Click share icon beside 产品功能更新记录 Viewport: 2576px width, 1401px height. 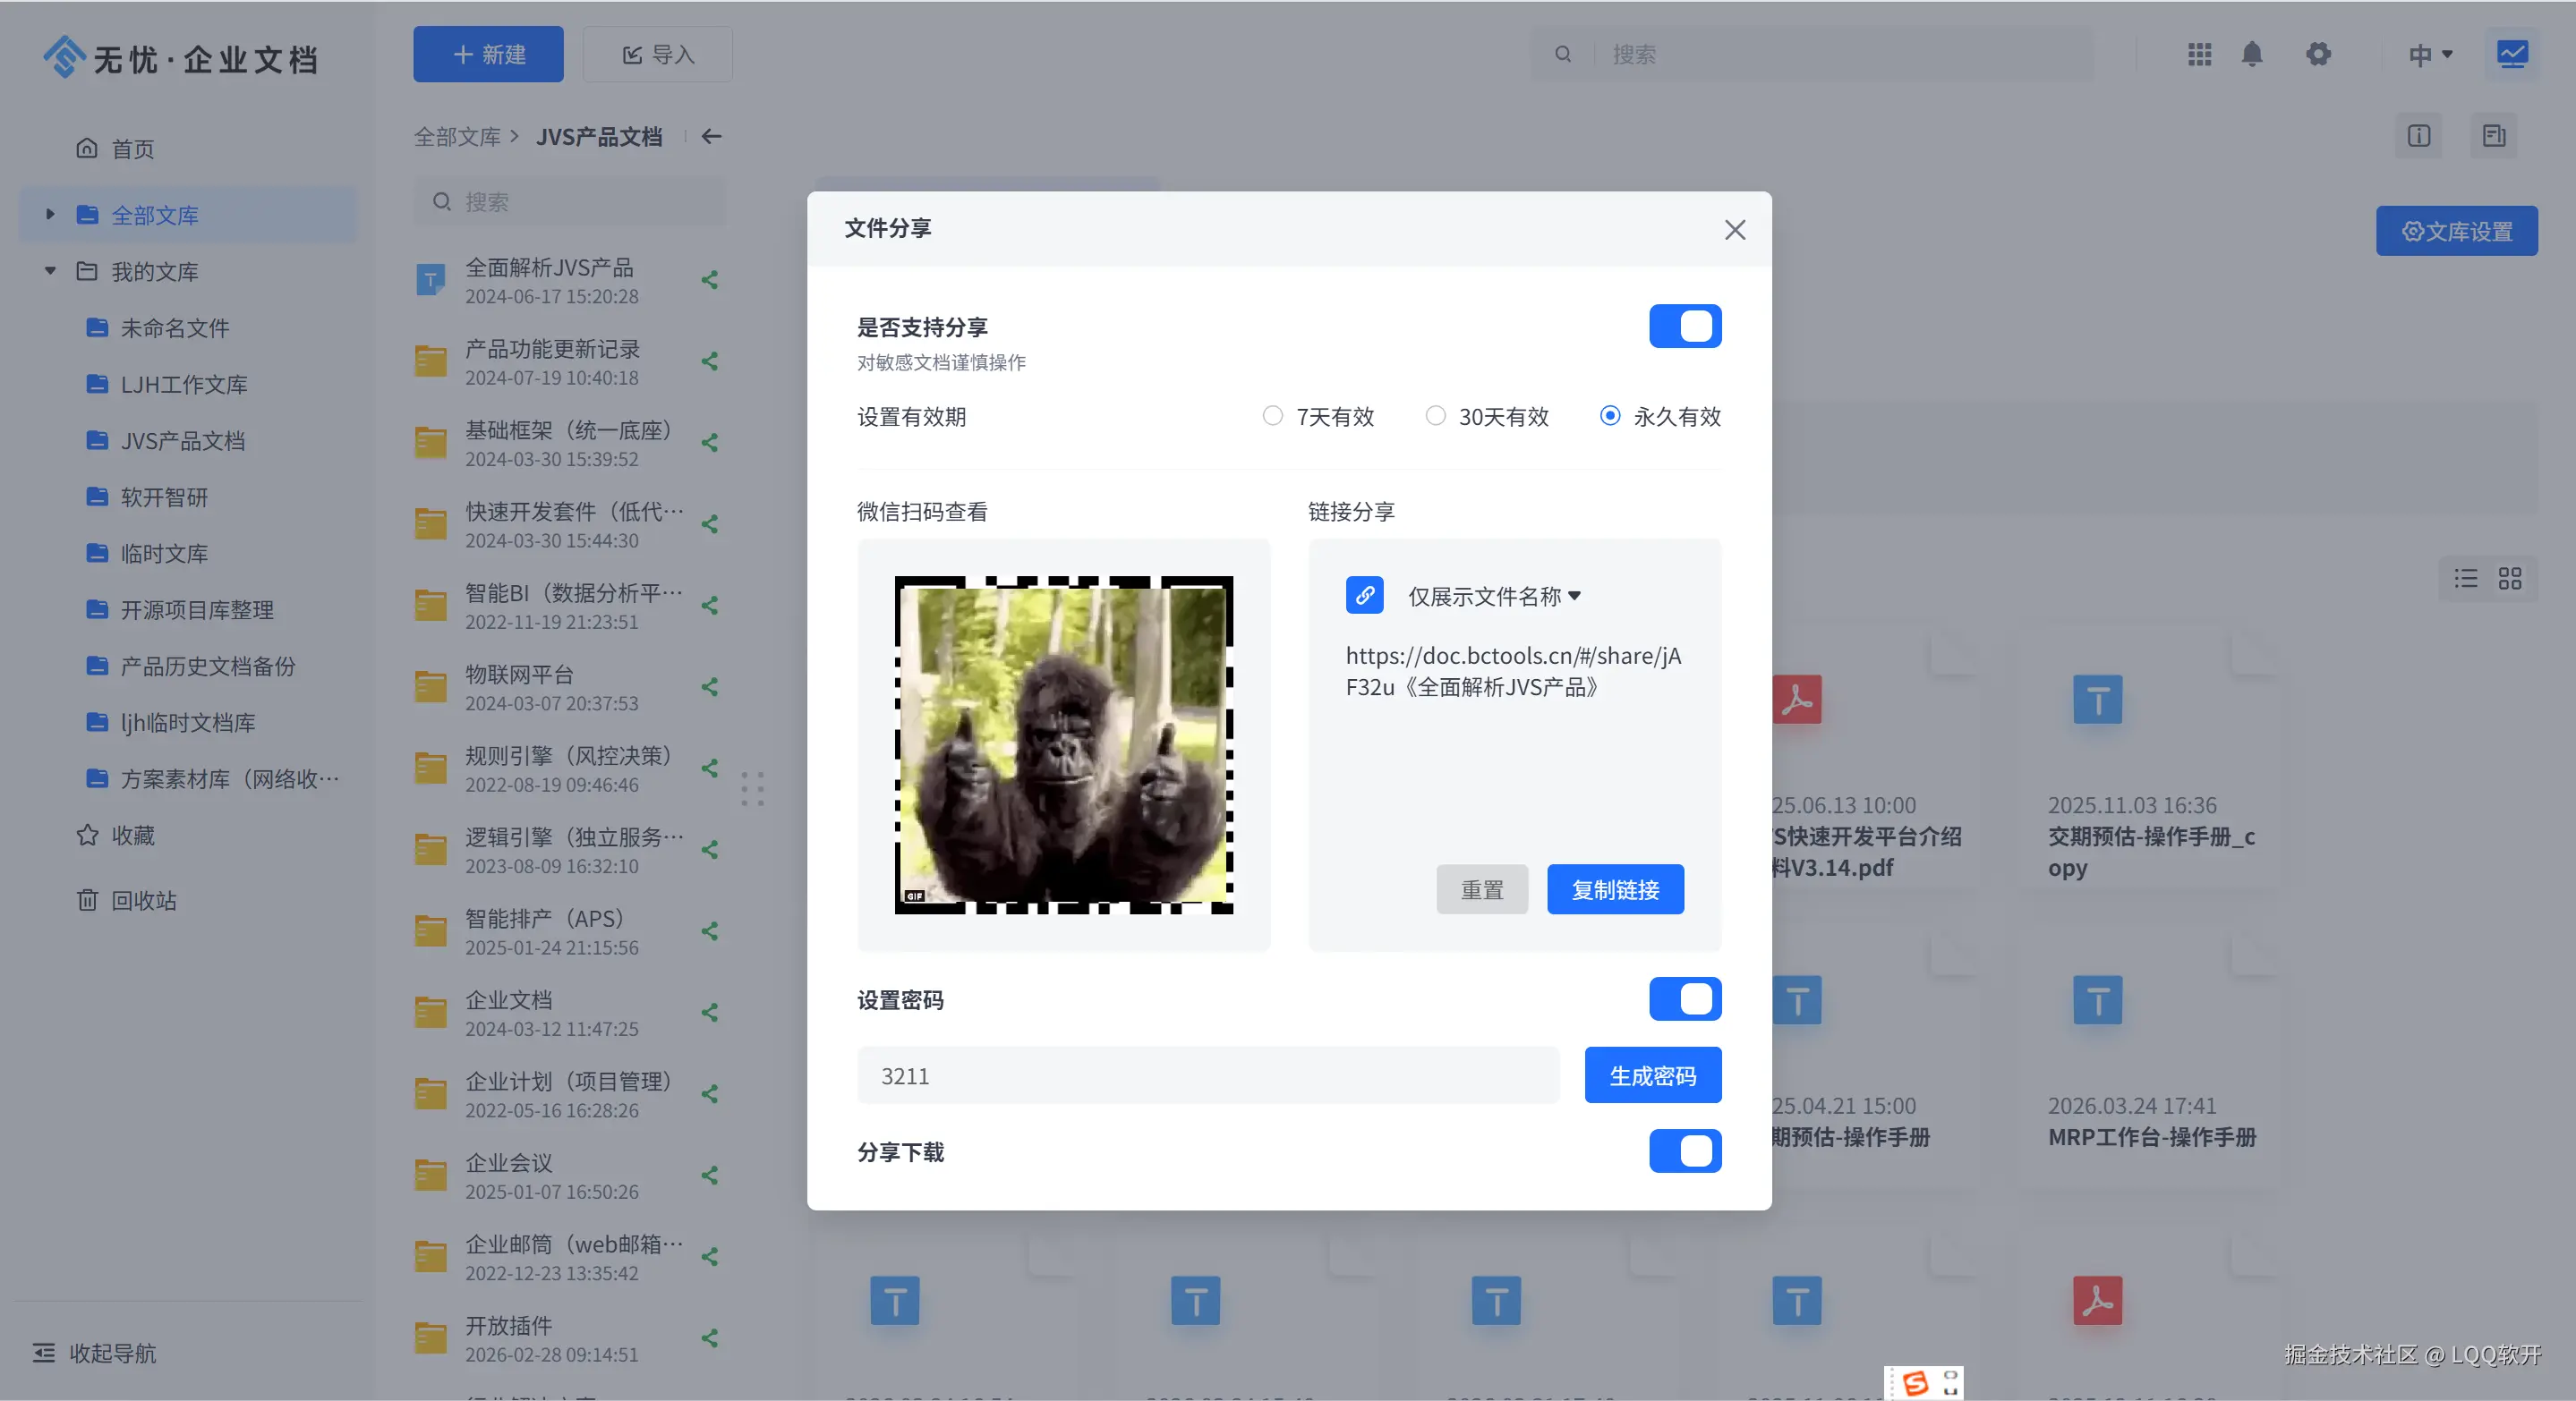[710, 361]
